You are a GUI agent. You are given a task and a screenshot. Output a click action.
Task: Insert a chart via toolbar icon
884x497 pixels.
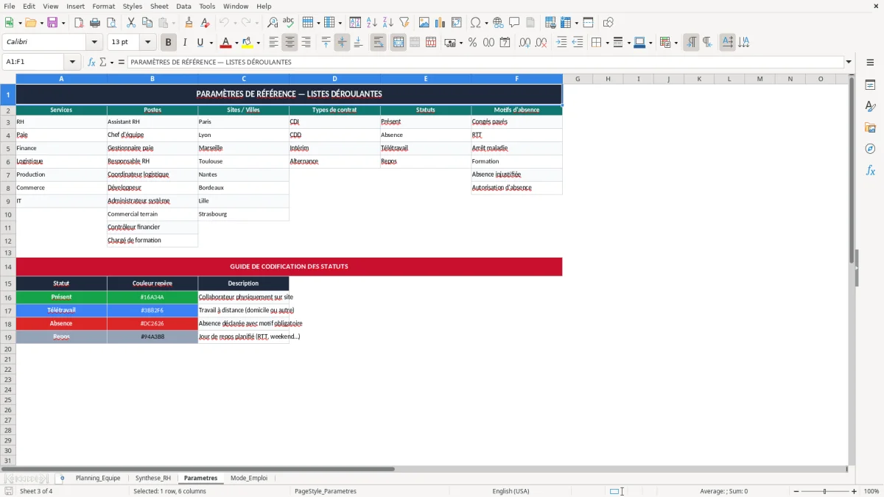click(x=441, y=23)
